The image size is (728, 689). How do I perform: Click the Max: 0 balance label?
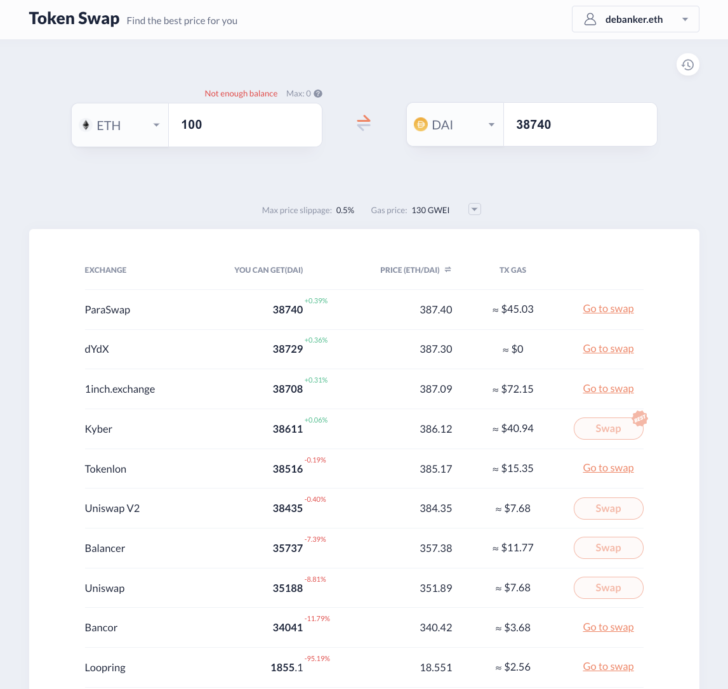(x=298, y=94)
